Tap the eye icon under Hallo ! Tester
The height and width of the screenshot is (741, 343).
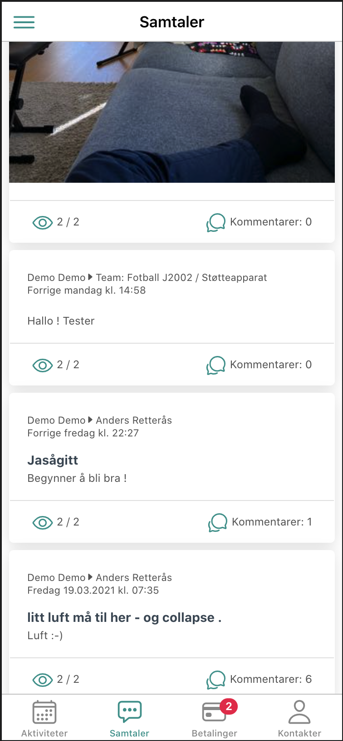[43, 365]
